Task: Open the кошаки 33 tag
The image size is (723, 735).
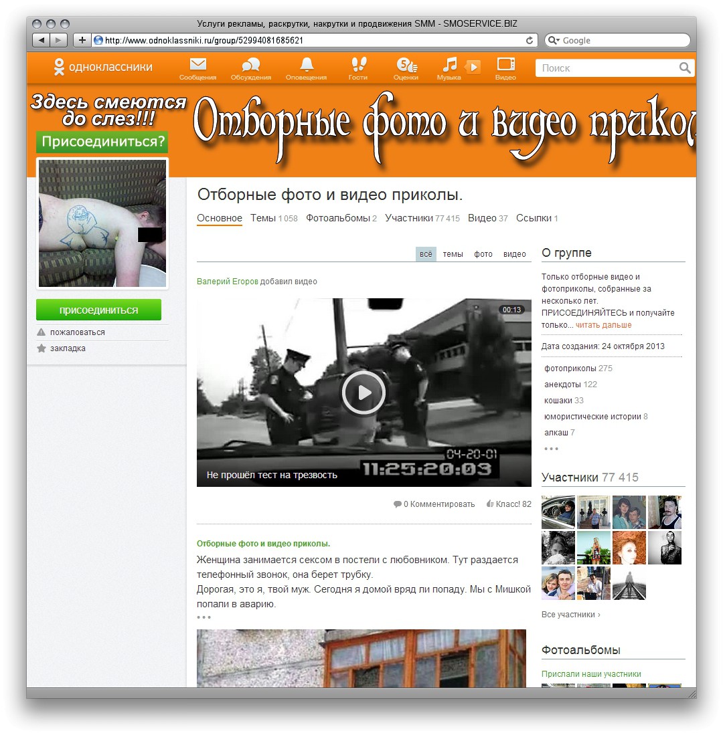Action: point(564,401)
